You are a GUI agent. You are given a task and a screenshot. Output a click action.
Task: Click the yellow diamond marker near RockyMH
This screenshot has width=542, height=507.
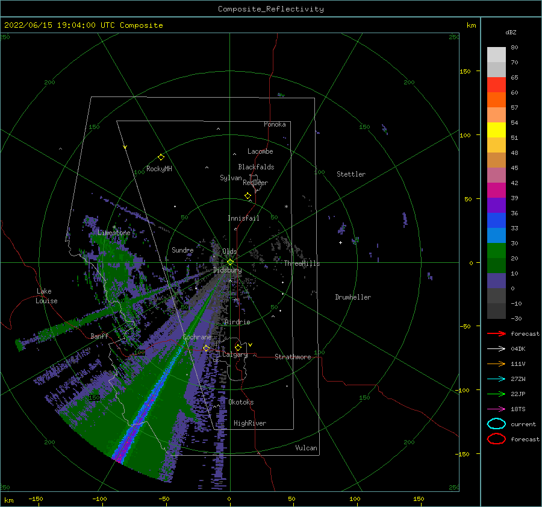pyautogui.click(x=161, y=157)
